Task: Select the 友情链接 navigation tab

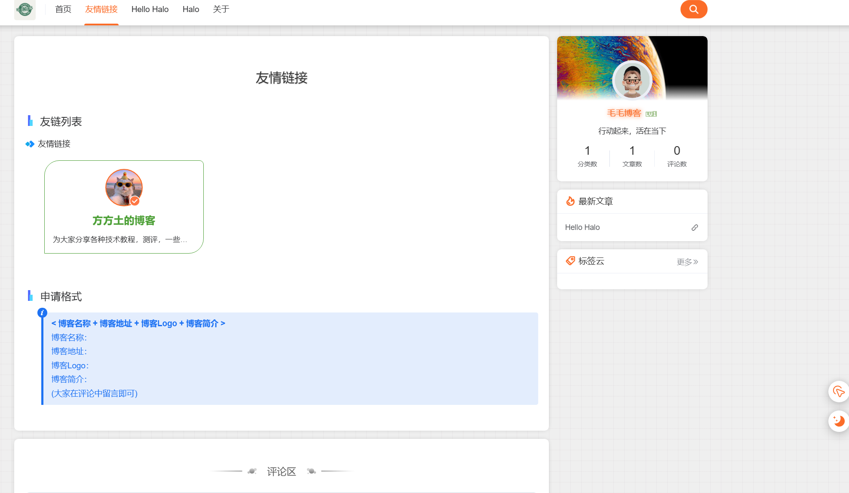Action: tap(101, 9)
